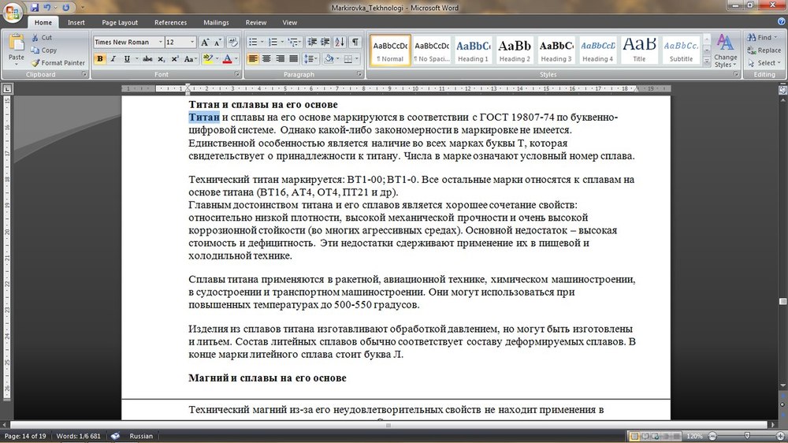Image resolution: width=788 pixels, height=443 pixels.
Task: Apply the Heading 1 style
Action: point(473,50)
